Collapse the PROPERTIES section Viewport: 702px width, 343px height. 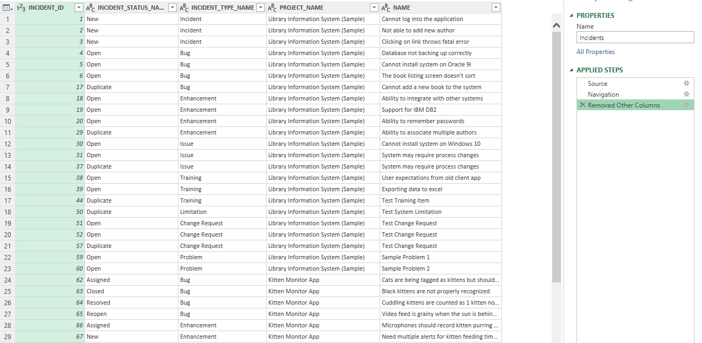click(571, 16)
